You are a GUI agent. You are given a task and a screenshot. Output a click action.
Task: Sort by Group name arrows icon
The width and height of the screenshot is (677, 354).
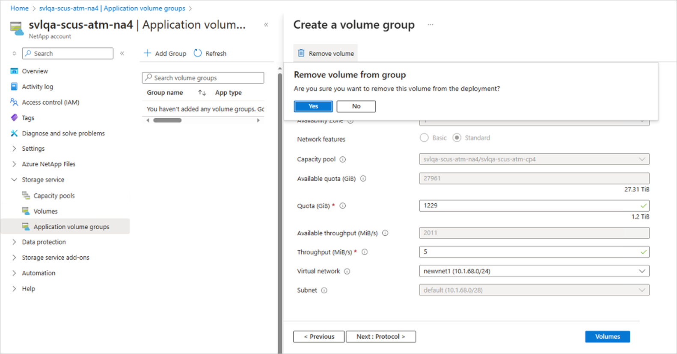[202, 93]
